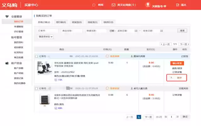Open phone stand product thumbnail
This screenshot has width=201, height=126.
tap(44, 68)
